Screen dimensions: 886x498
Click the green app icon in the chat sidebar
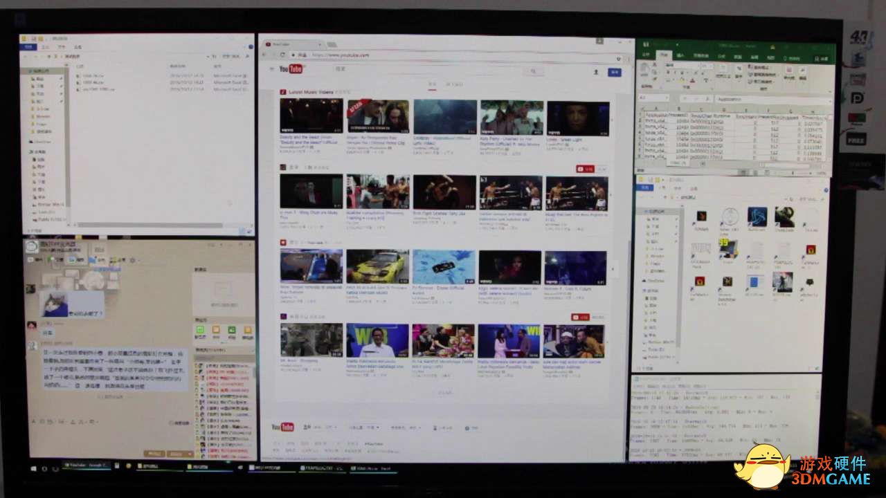click(x=201, y=330)
